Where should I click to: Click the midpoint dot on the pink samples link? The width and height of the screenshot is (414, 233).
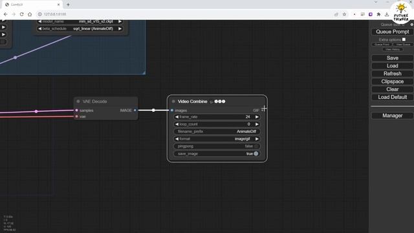point(36,111)
